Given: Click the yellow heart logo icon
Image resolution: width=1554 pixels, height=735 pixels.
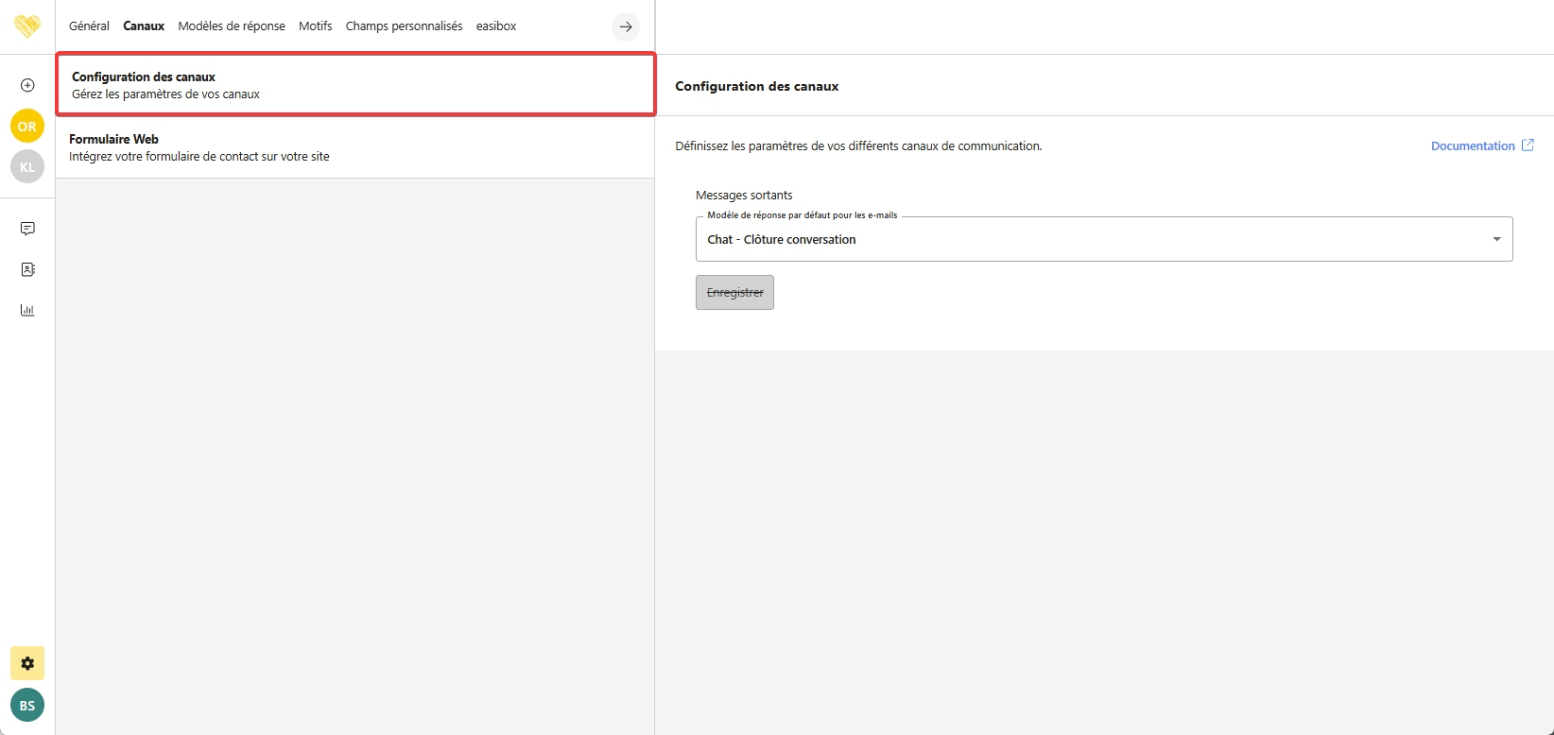Looking at the screenshot, I should click(27, 26).
